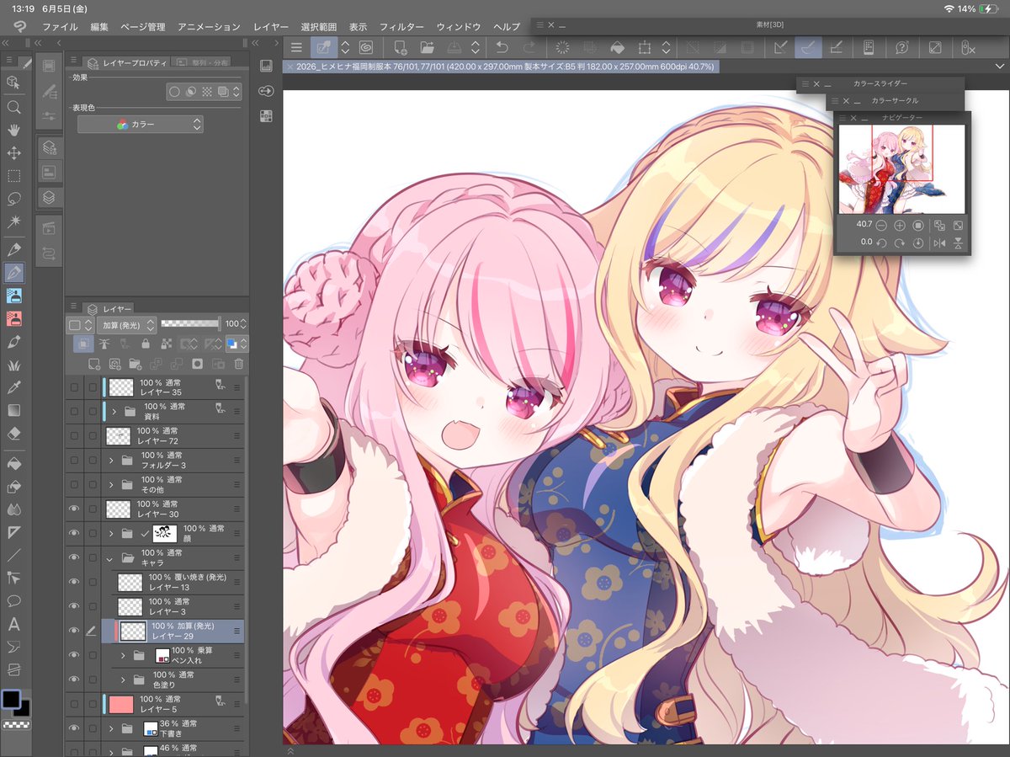The image size is (1010, 757).
Task: Click New raster layer icon
Action: tap(94, 364)
